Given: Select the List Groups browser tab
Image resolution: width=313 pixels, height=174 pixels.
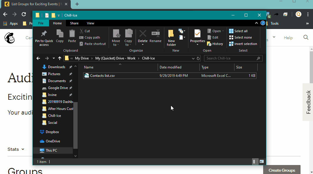Looking at the screenshot, I should [x=36, y=4].
